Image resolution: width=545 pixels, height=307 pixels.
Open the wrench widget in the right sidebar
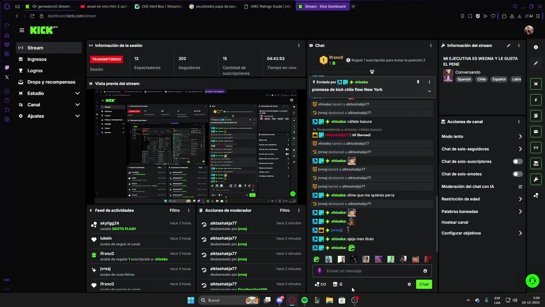point(536,179)
